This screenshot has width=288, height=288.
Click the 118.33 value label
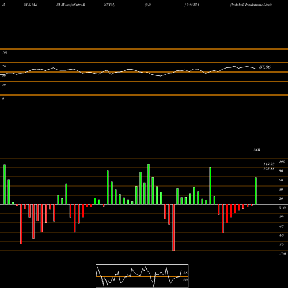coord(269,164)
